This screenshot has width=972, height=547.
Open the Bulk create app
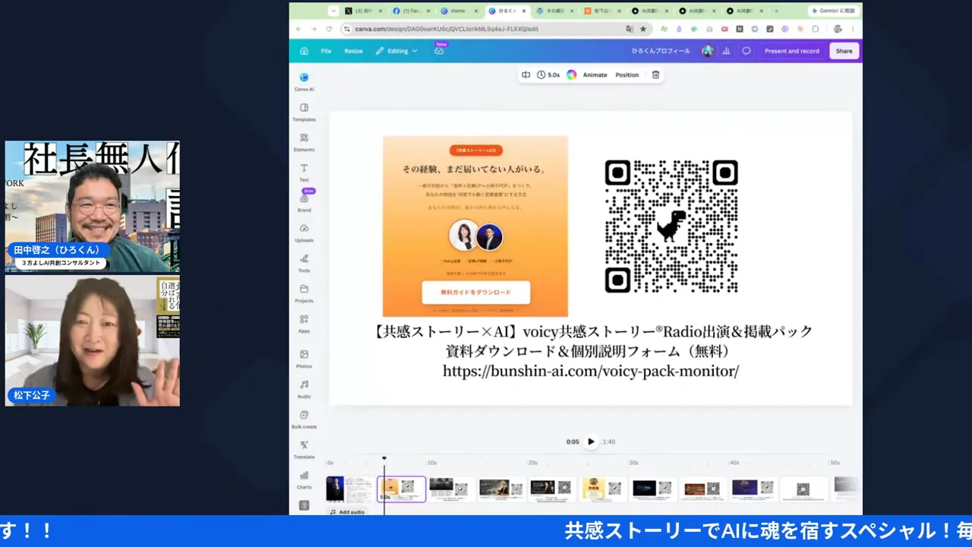point(304,419)
